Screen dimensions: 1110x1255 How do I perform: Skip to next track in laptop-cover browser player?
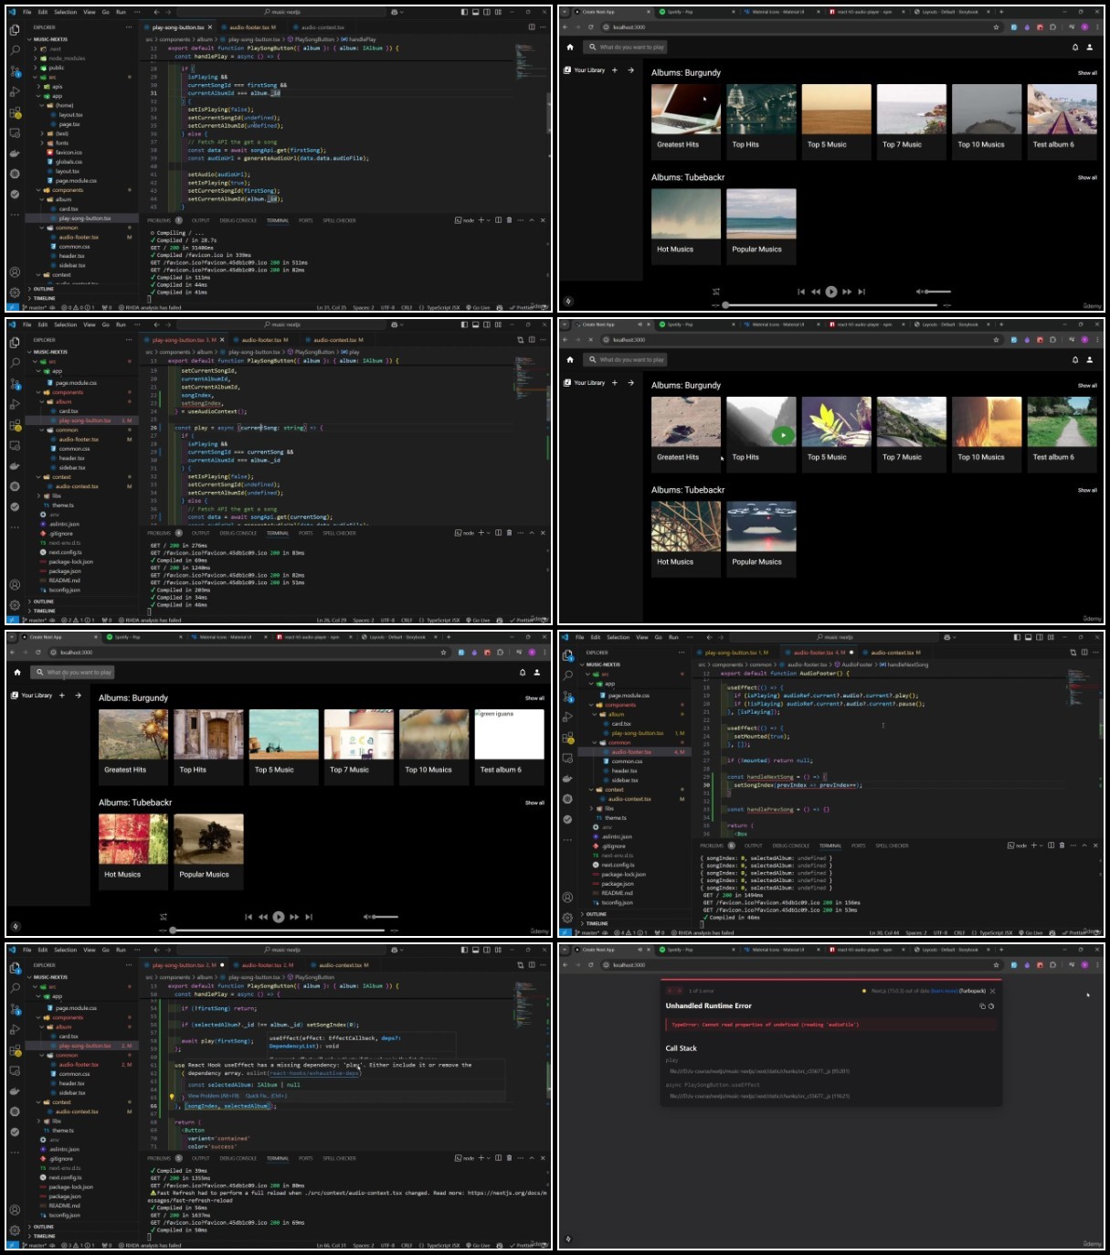862,292
